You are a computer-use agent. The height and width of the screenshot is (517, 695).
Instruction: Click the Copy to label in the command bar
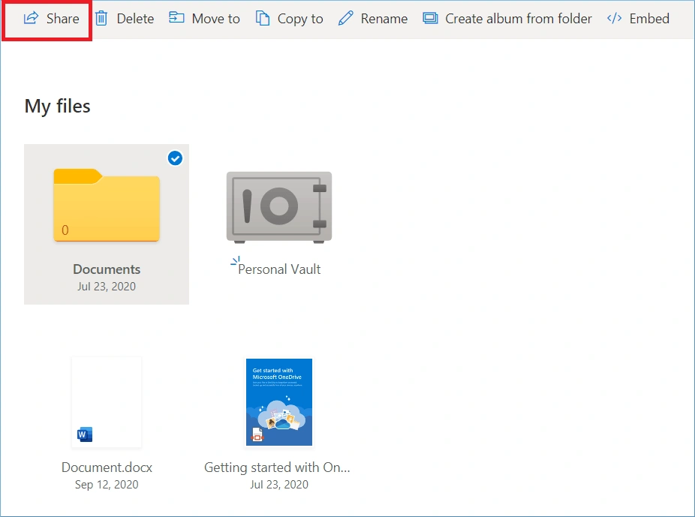click(x=299, y=18)
